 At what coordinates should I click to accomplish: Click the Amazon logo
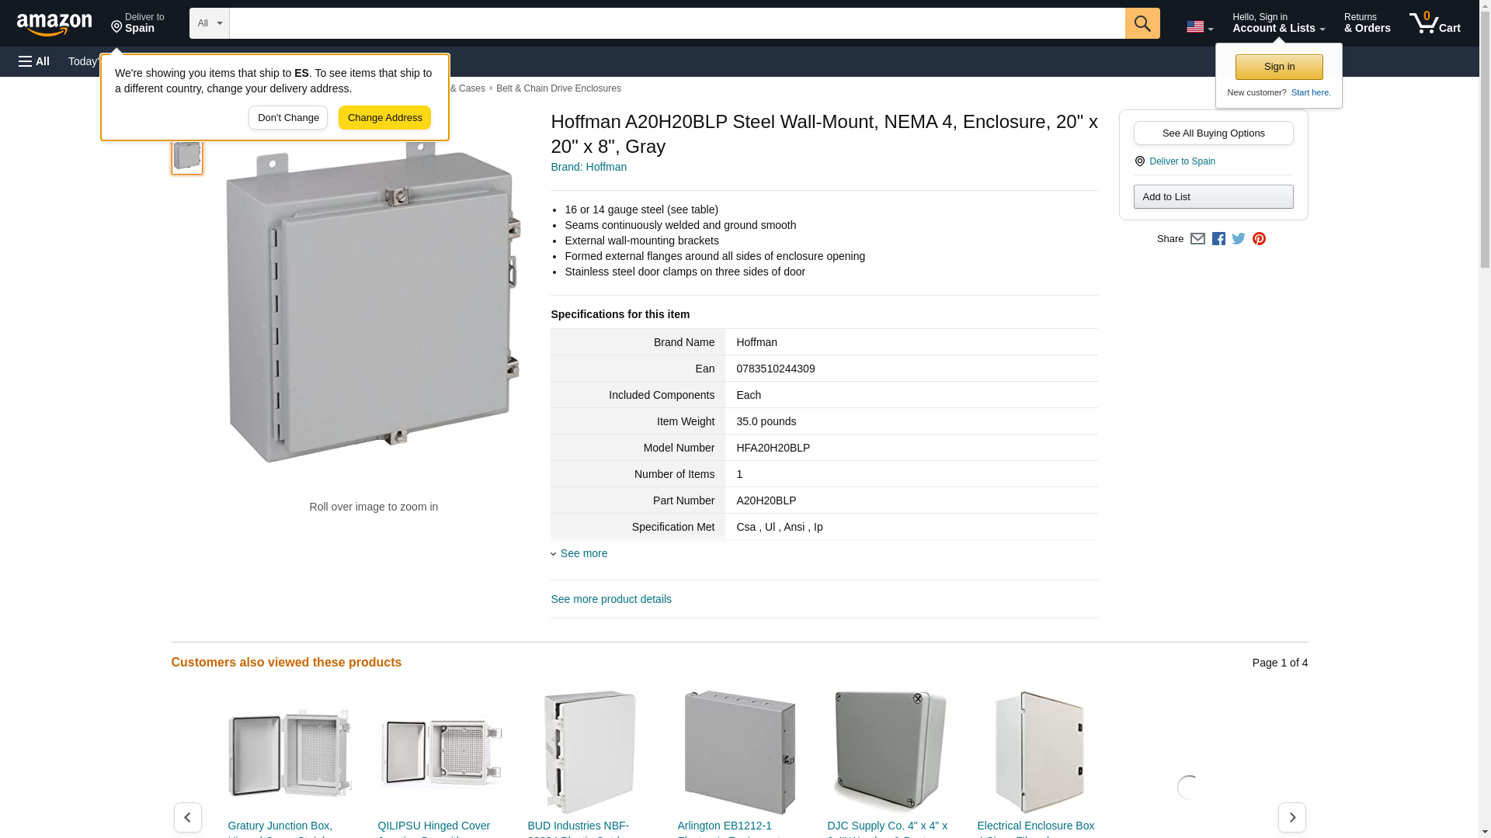pyautogui.click(x=54, y=24)
